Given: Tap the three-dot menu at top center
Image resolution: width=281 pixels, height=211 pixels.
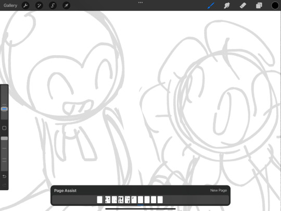Looking at the screenshot, I should point(140,3).
